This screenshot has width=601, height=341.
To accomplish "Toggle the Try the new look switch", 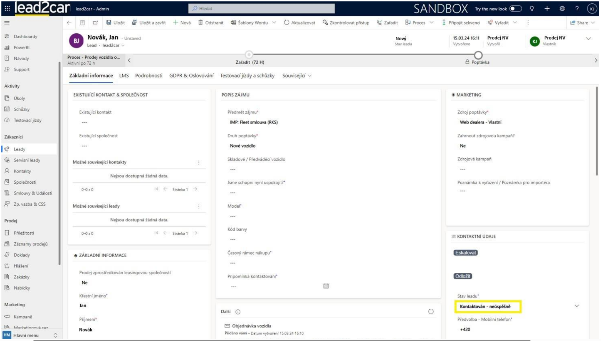I will (516, 9).
